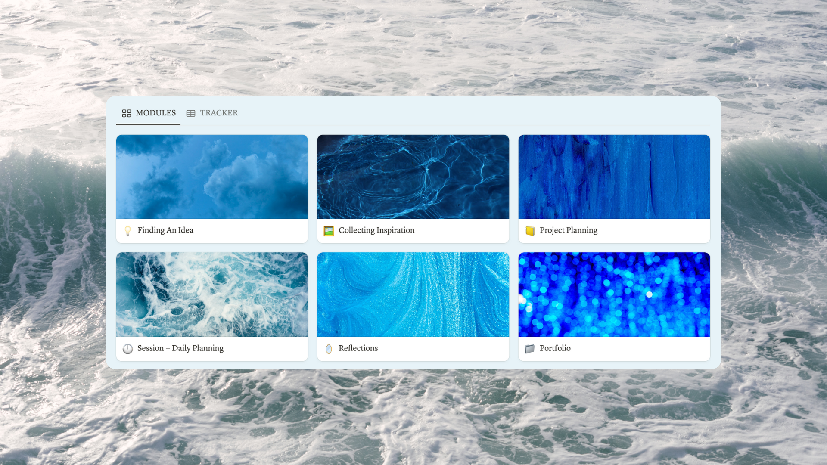This screenshot has height=465, width=827.
Task: Switch to the TRACKER tab
Action: tap(219, 113)
